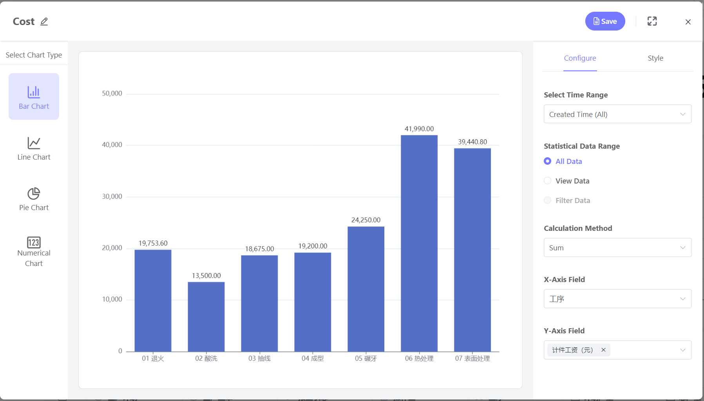Switch to the Style tab
Image resolution: width=704 pixels, height=401 pixels.
pos(655,58)
